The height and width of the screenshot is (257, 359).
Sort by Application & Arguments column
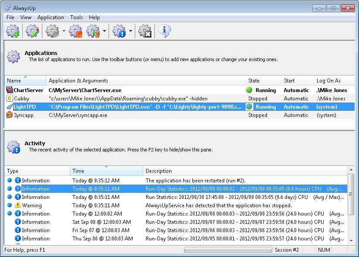click(x=146, y=81)
